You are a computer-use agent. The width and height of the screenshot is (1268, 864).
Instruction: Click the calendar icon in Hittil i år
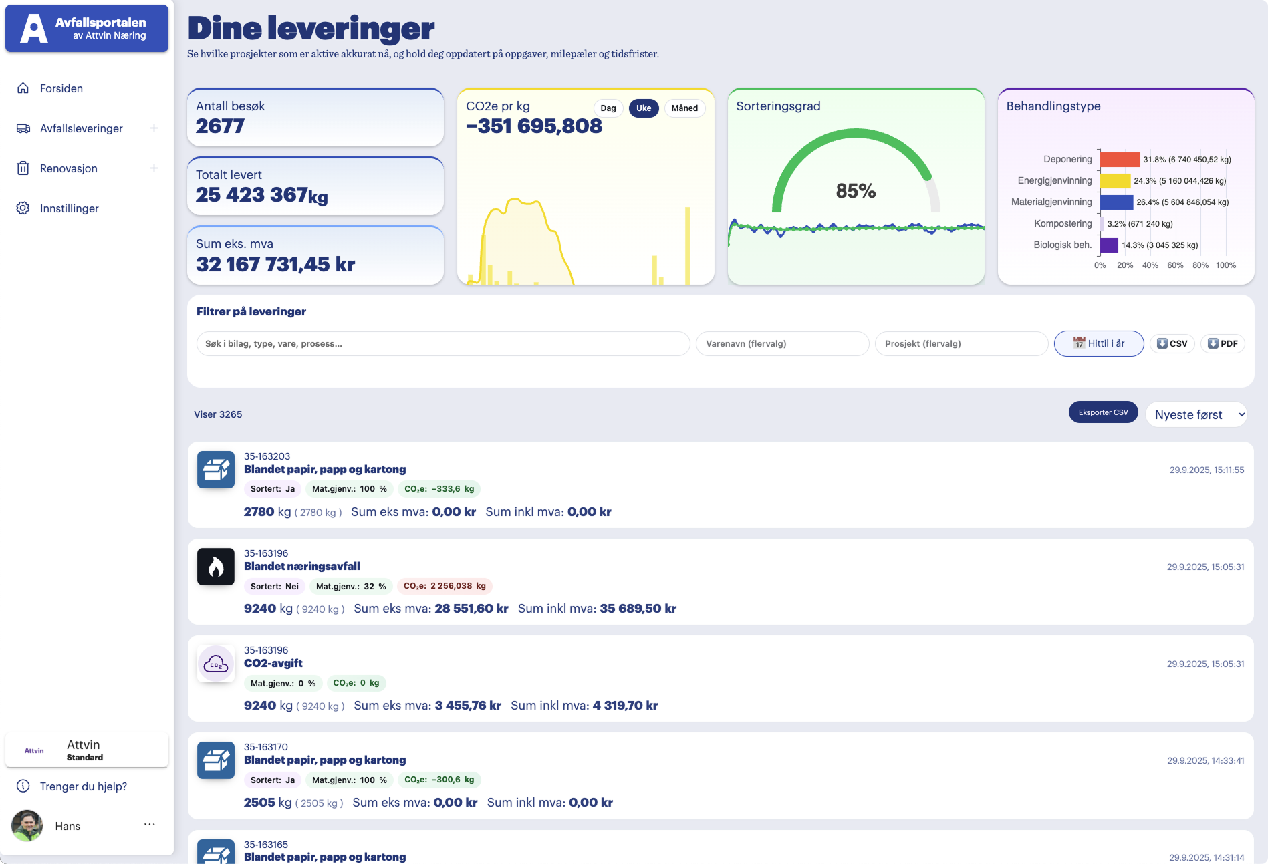pyautogui.click(x=1079, y=343)
